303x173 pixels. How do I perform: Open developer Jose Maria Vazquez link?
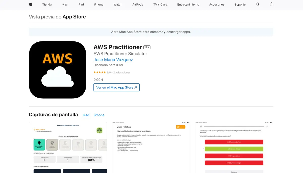(113, 60)
